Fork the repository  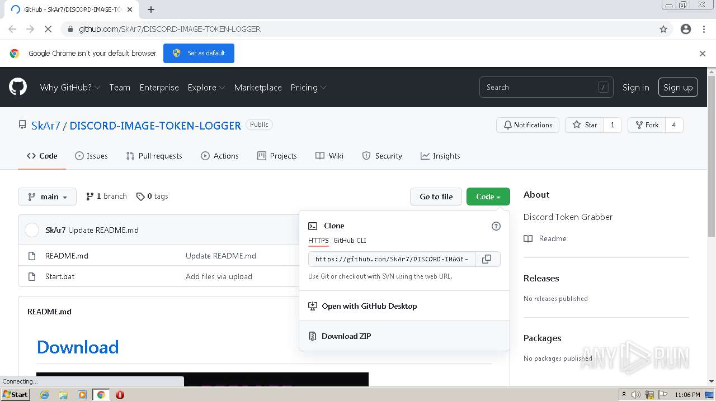point(647,125)
